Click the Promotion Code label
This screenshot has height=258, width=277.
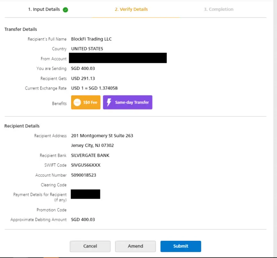[52, 210]
